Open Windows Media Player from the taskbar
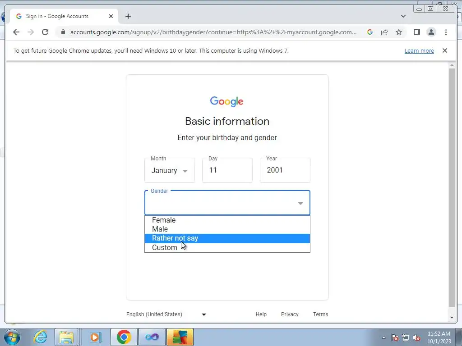This screenshot has width=462, height=346. point(95,337)
